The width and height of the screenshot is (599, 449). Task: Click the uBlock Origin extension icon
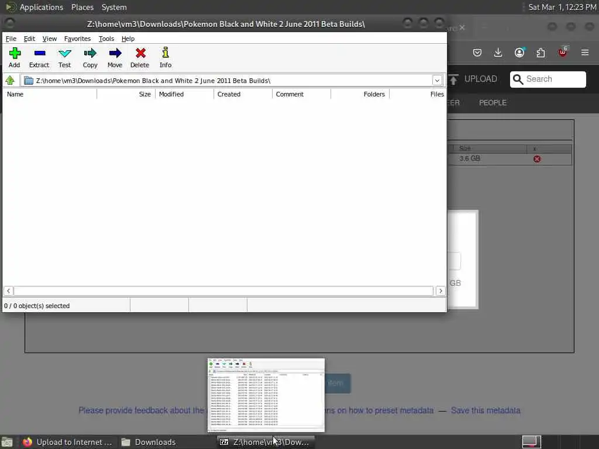563,51
